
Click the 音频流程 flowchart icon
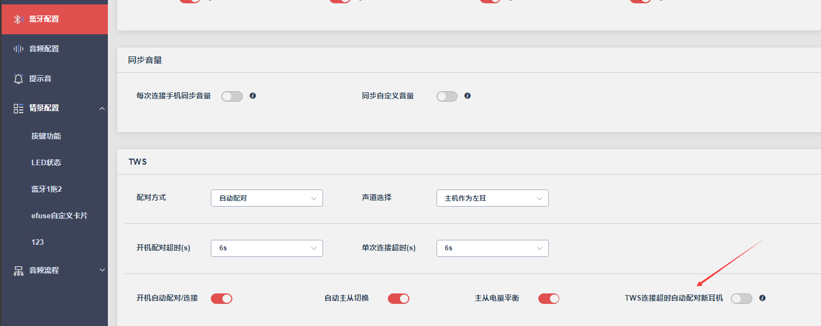click(18, 271)
